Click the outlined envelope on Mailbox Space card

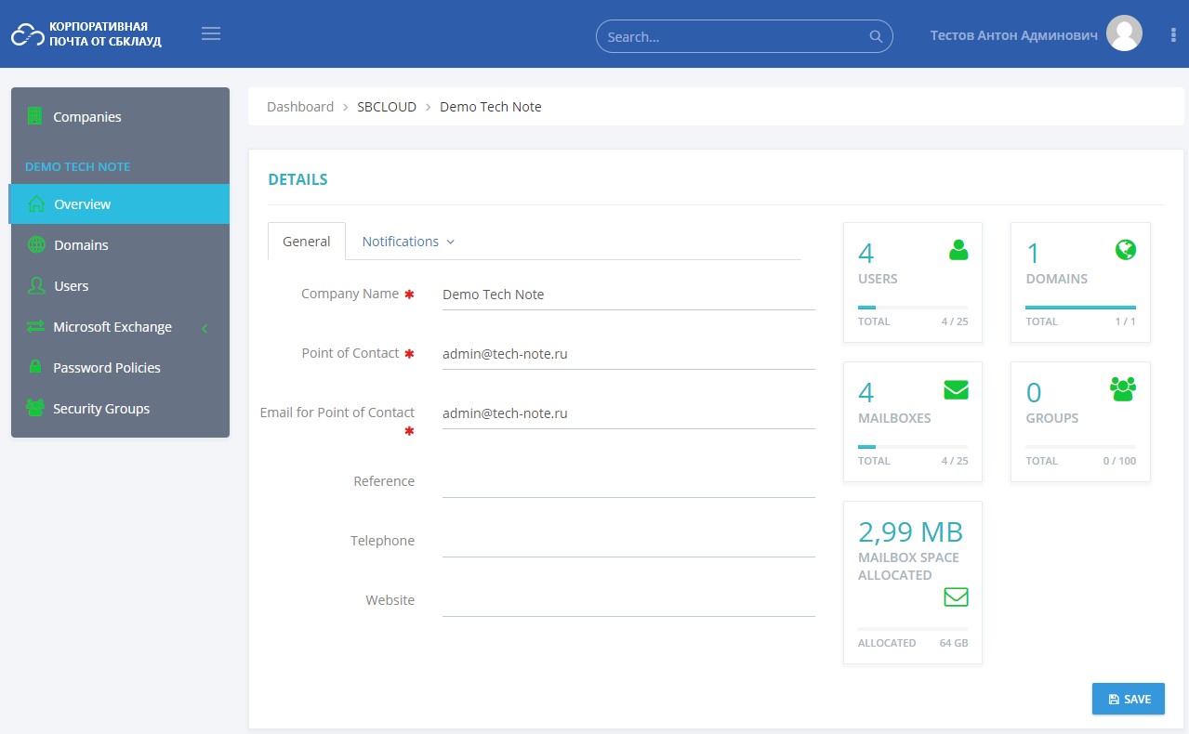pyautogui.click(x=956, y=596)
